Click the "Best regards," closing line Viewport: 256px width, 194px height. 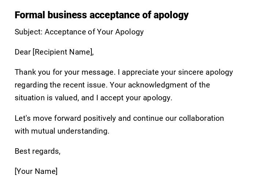pos(37,151)
